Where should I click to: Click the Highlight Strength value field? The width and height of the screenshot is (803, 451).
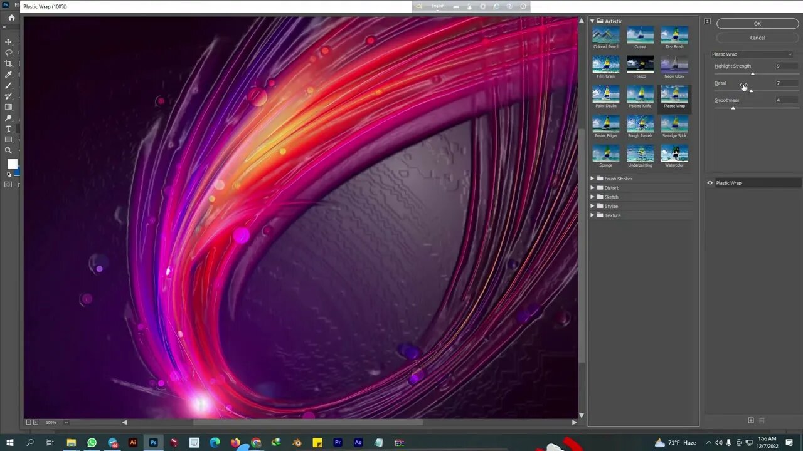pos(786,66)
